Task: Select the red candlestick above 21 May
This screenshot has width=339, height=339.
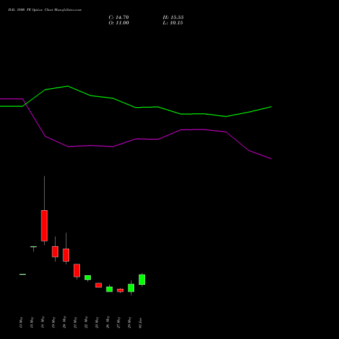Action: (x=77, y=271)
